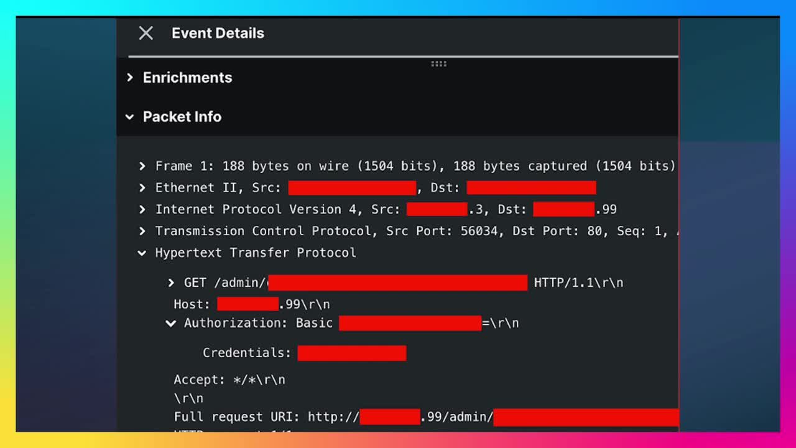
Task: Select the Host header line
Action: (x=252, y=304)
